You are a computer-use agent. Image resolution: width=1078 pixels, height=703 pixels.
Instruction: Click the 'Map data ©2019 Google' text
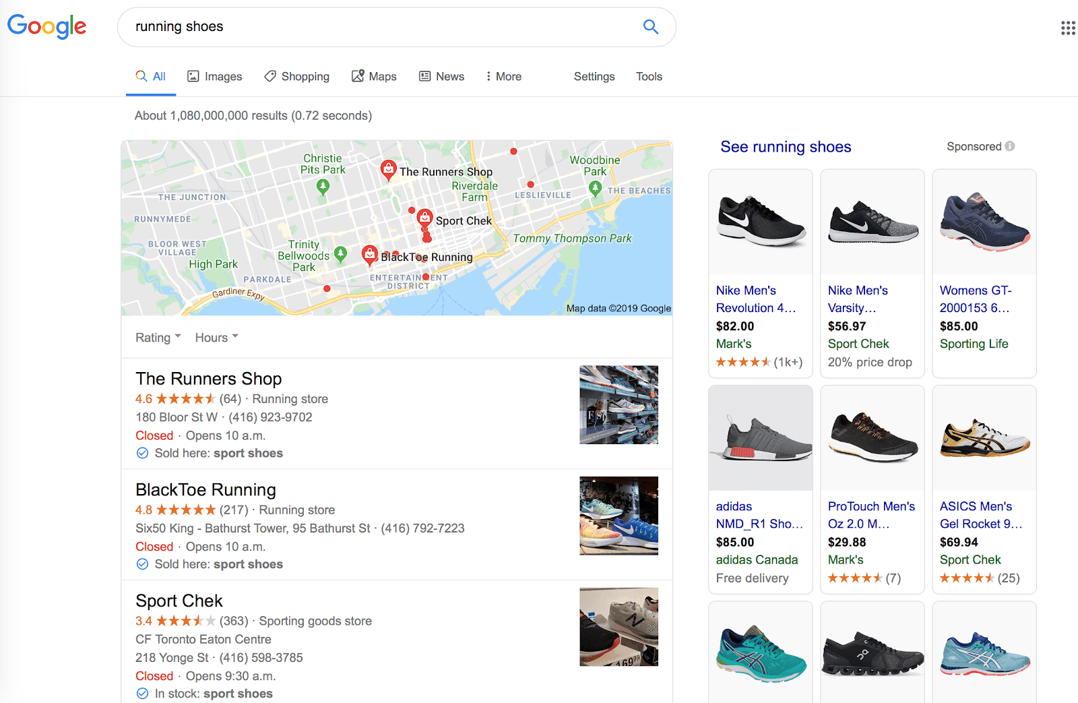[619, 308]
